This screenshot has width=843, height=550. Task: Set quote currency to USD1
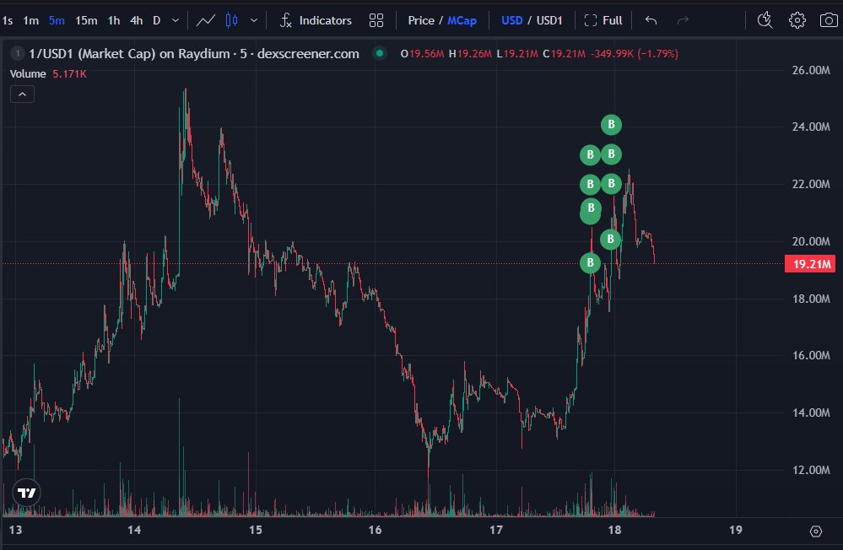tap(548, 20)
